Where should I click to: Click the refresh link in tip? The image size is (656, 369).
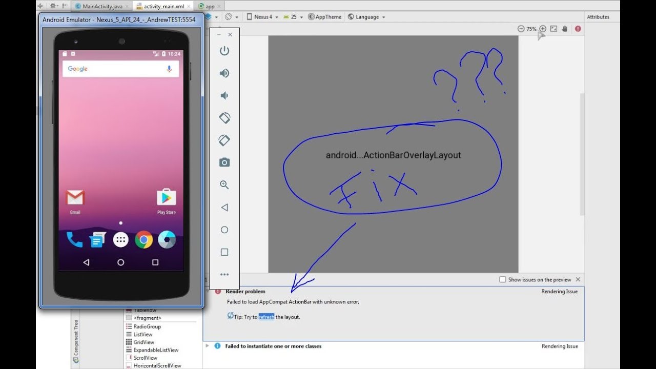click(266, 317)
